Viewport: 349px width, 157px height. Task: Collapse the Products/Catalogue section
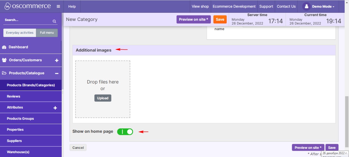coord(57,73)
